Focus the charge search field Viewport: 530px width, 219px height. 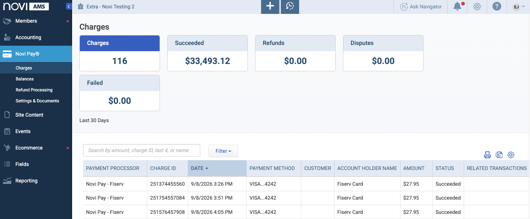[x=142, y=150]
